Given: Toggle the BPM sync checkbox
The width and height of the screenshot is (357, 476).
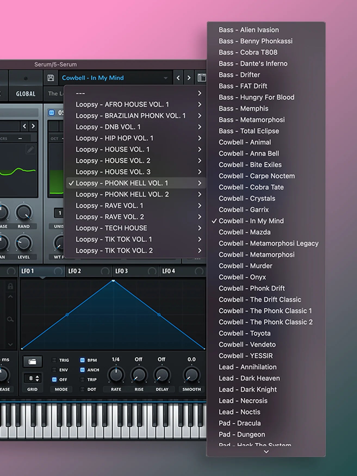Looking at the screenshot, I should pyautogui.click(x=82, y=360).
